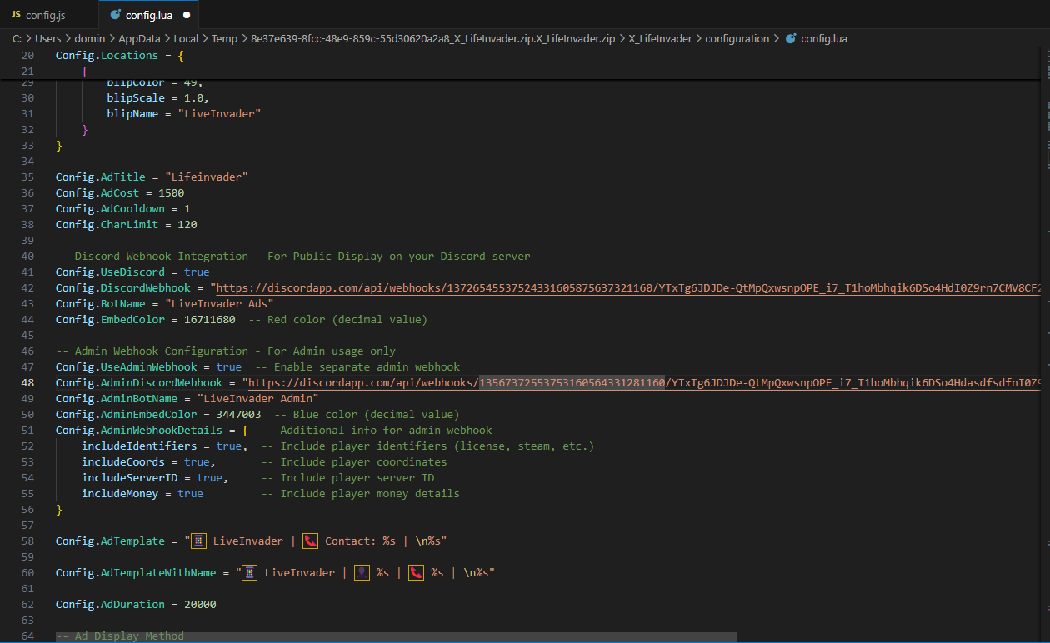Open the C: breadcrumb segment
The height and width of the screenshot is (643, 1050).
[17, 38]
